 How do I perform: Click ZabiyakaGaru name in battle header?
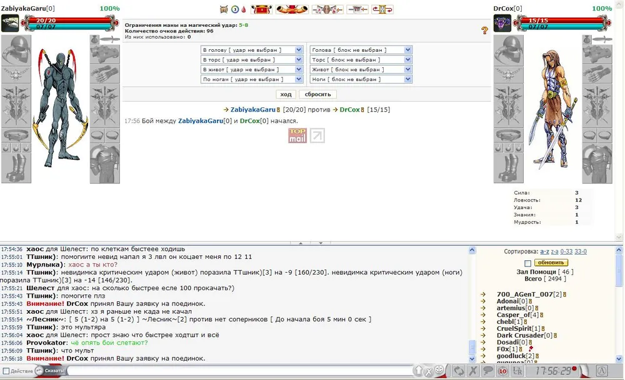(x=252, y=109)
